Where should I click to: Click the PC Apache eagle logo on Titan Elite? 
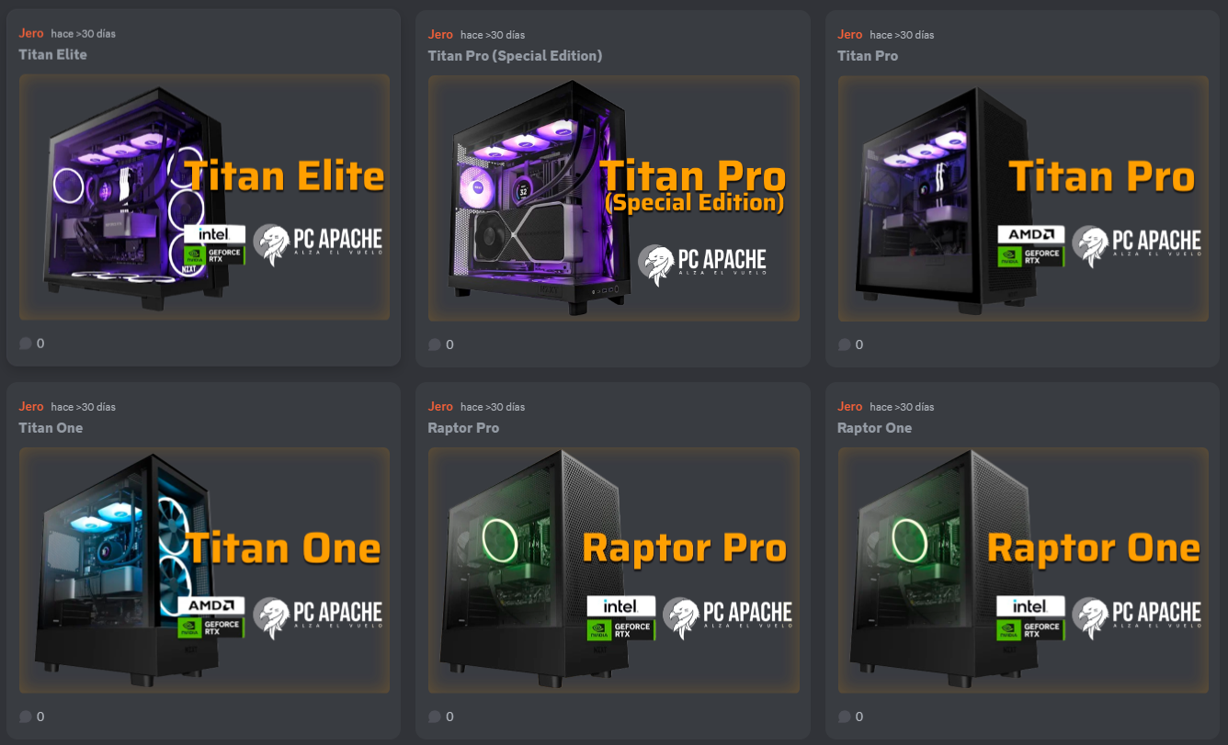point(271,245)
